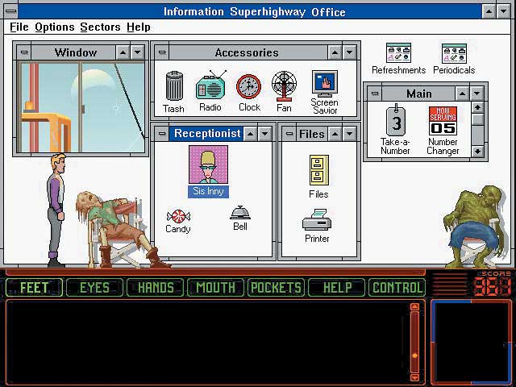Click the blond hero standing at left
The image size is (516, 387).
pos(57,210)
